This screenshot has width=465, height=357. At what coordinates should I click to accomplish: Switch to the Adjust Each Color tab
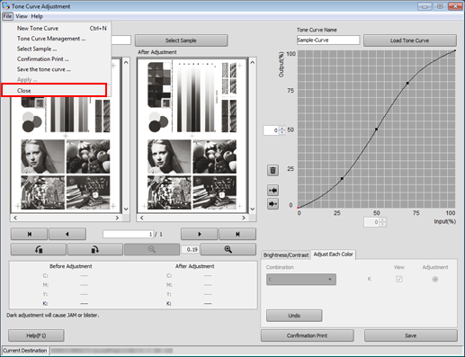(x=333, y=254)
